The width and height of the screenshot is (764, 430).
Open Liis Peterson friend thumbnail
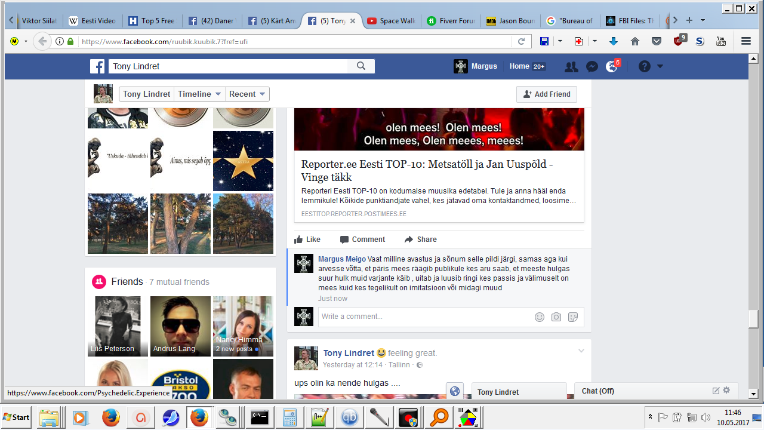[x=118, y=326]
